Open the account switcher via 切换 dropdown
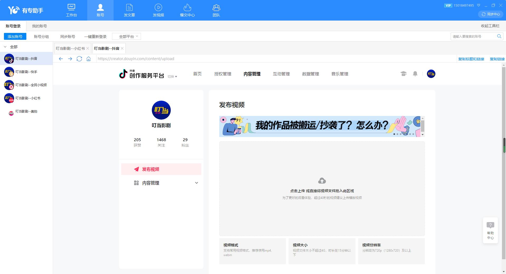This screenshot has height=274, width=506. 172,76
